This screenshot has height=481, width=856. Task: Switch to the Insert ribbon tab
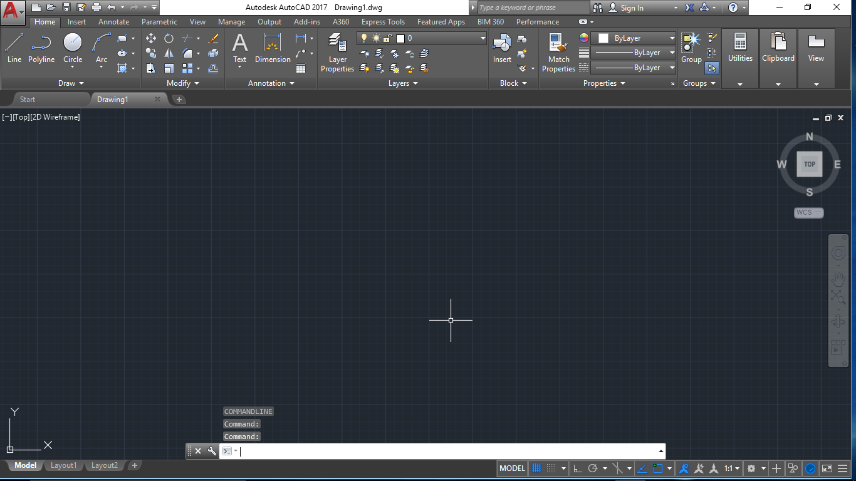click(76, 21)
